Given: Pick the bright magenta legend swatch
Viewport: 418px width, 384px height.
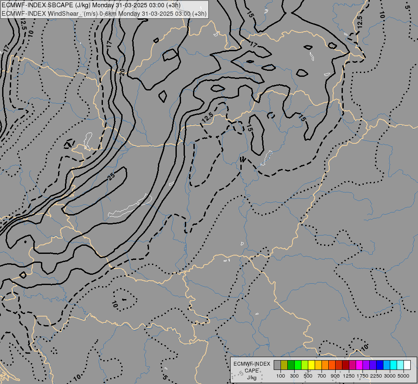Looking at the screenshot, I should click(359, 365).
